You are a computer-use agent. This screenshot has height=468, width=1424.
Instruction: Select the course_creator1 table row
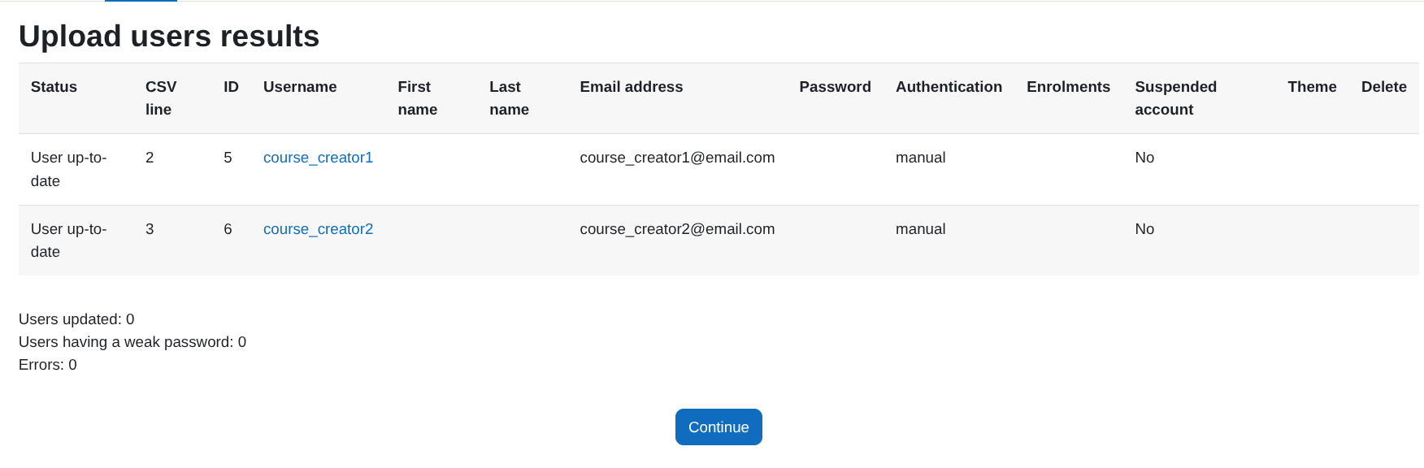click(715, 169)
